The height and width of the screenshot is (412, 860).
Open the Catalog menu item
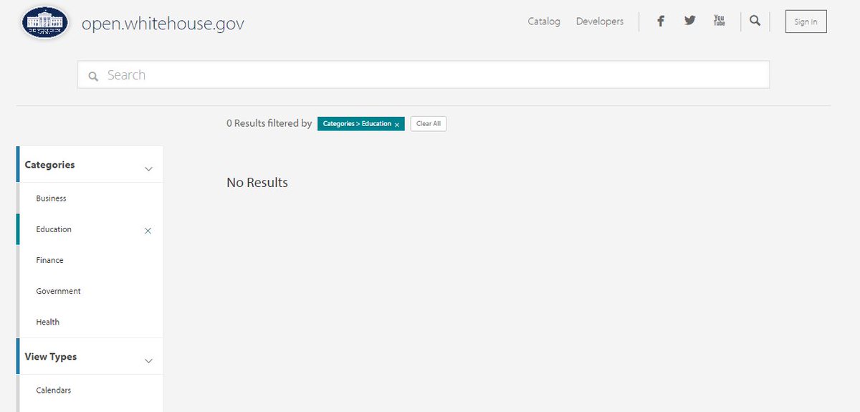(544, 21)
